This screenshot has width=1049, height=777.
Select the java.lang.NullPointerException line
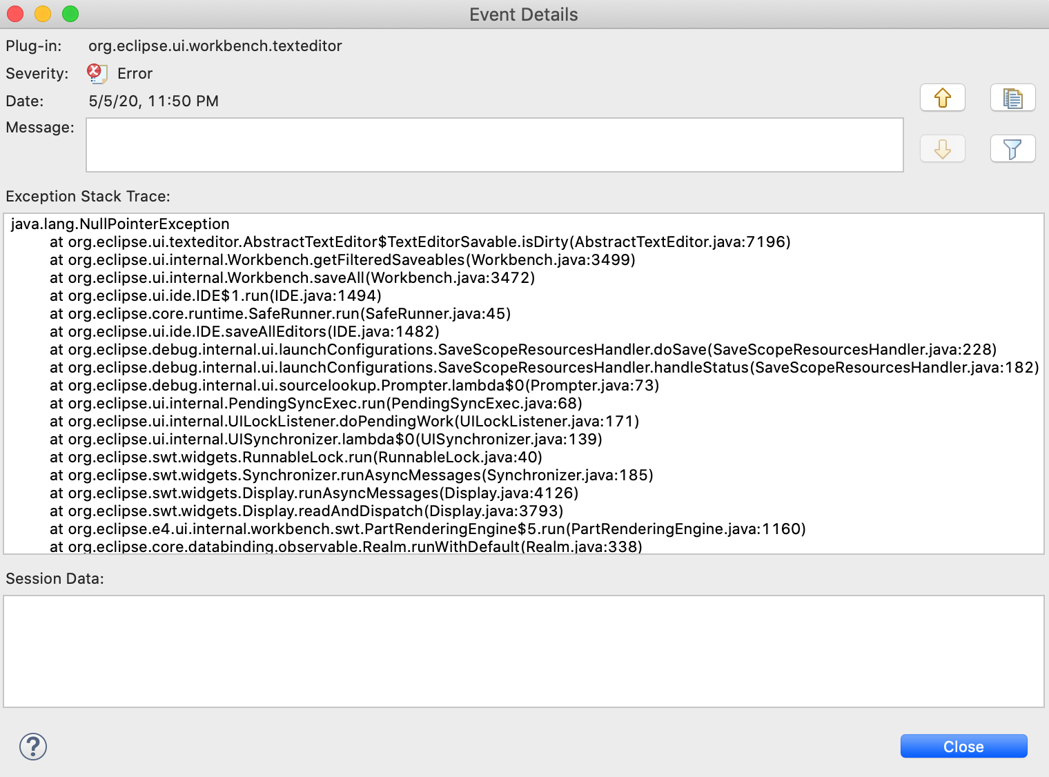(x=120, y=224)
